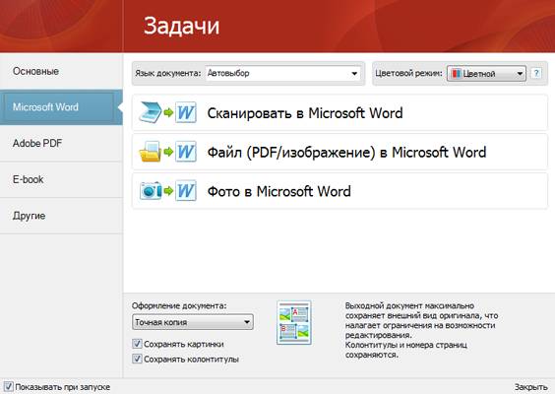The width and height of the screenshot is (555, 394).
Task: Uncheck Сохранять картинки checkbox
Action: click(x=137, y=344)
